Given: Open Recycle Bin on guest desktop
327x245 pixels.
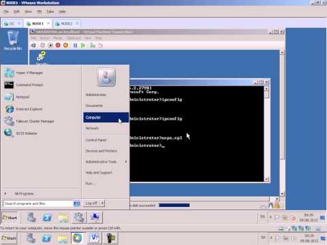Looking at the screenshot, I should tap(13, 41).
